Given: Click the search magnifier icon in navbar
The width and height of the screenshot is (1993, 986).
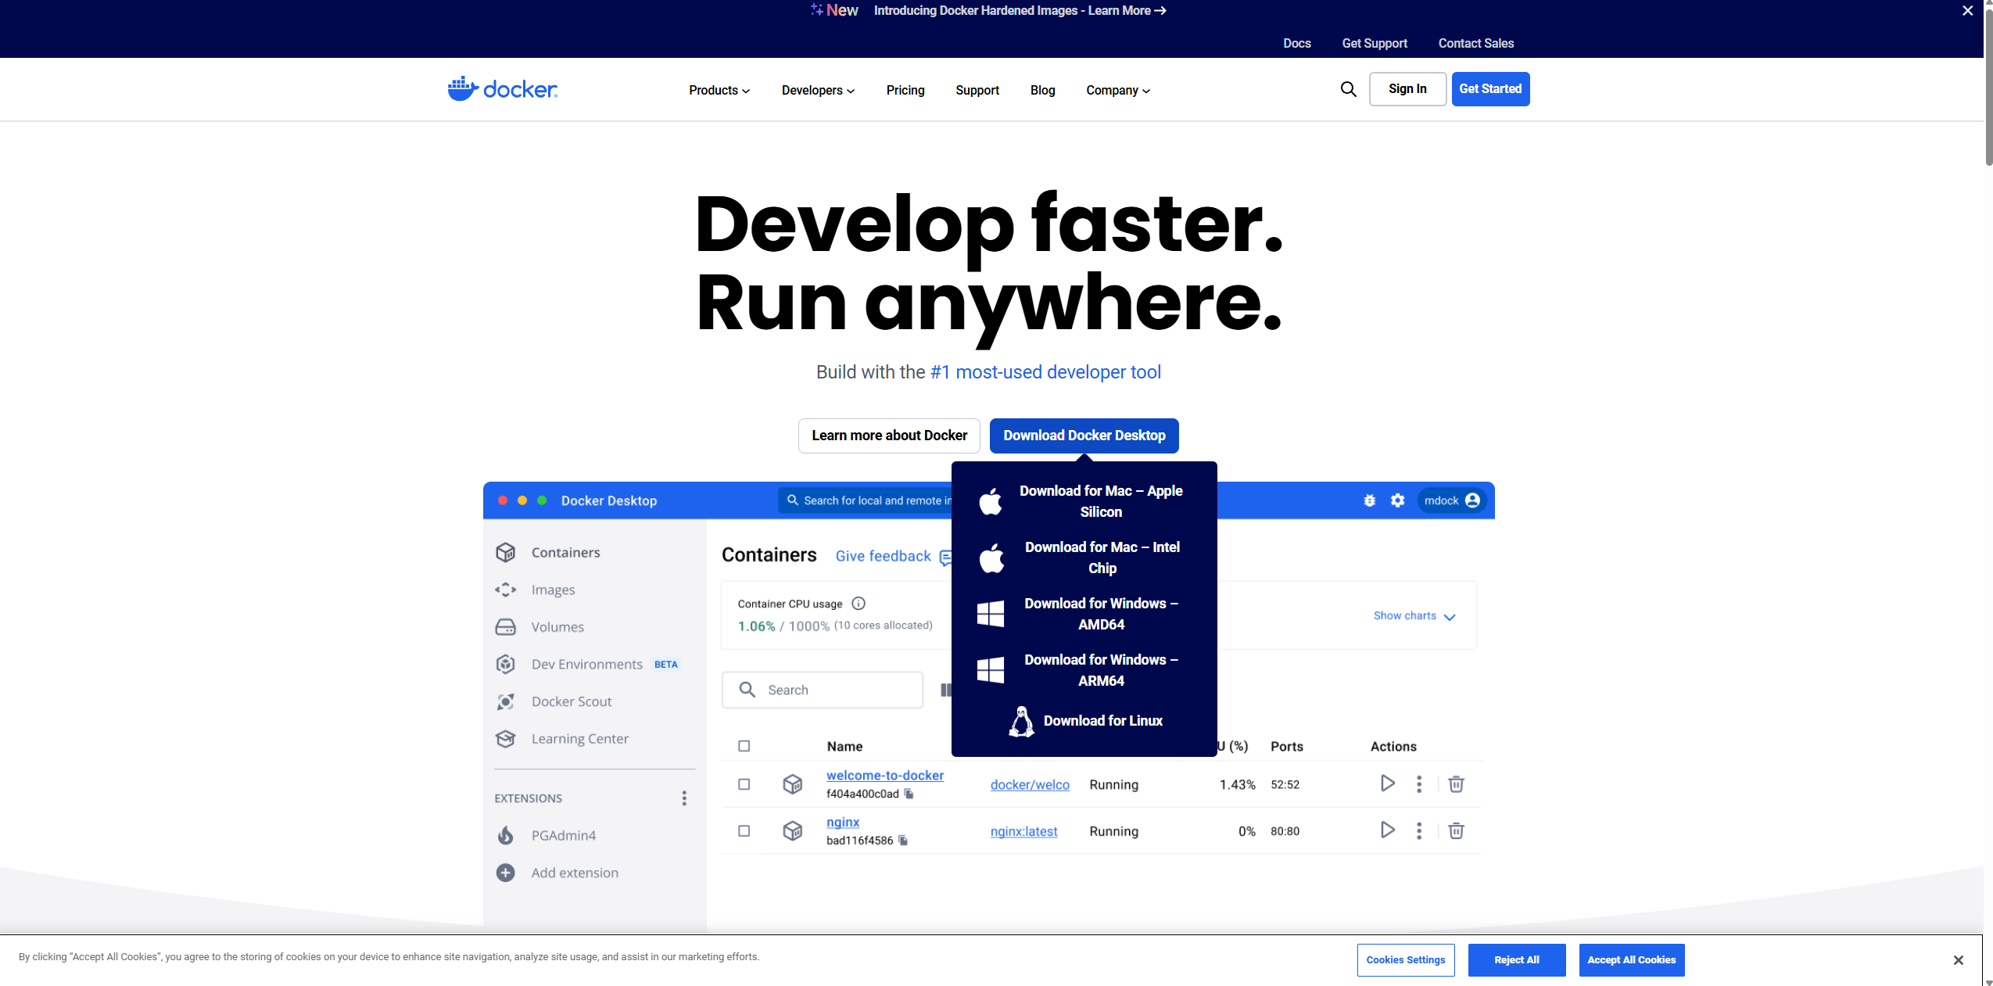Looking at the screenshot, I should (1348, 89).
